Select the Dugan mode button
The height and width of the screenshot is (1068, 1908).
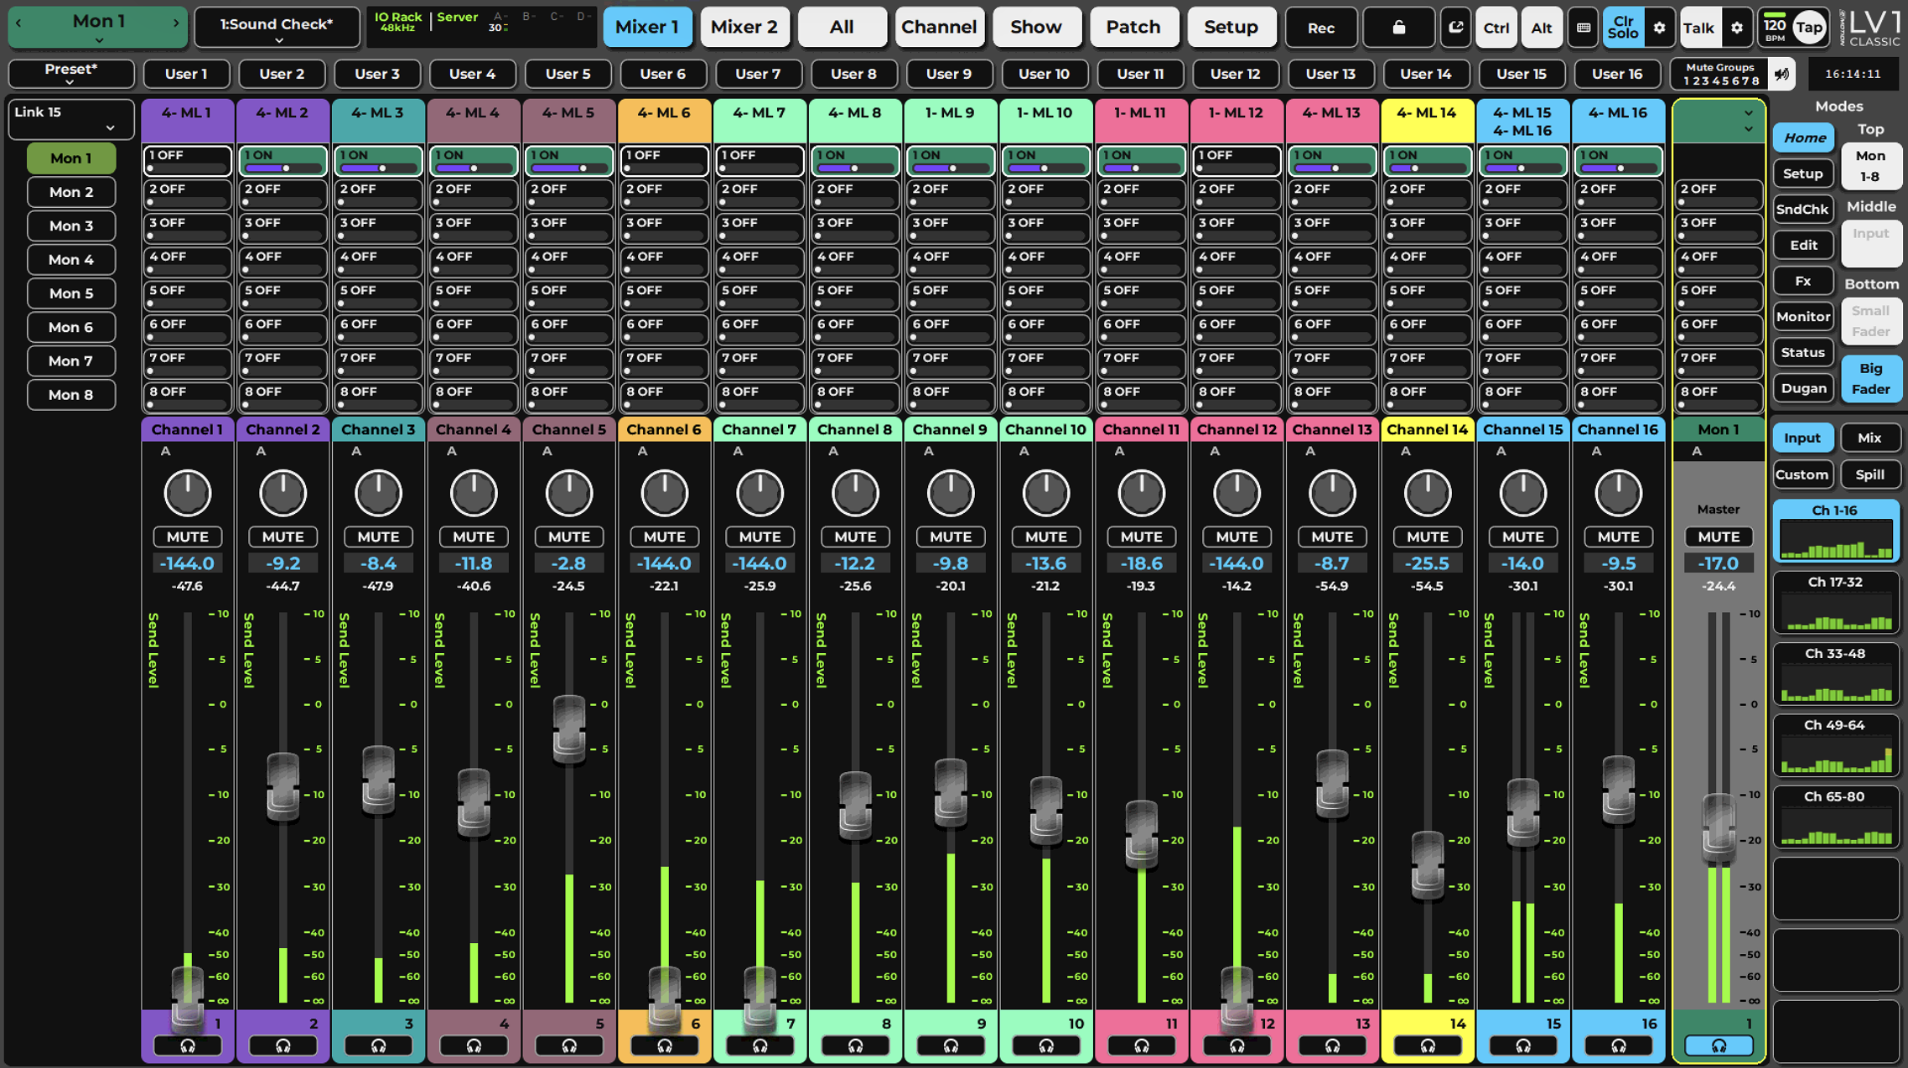[1803, 388]
